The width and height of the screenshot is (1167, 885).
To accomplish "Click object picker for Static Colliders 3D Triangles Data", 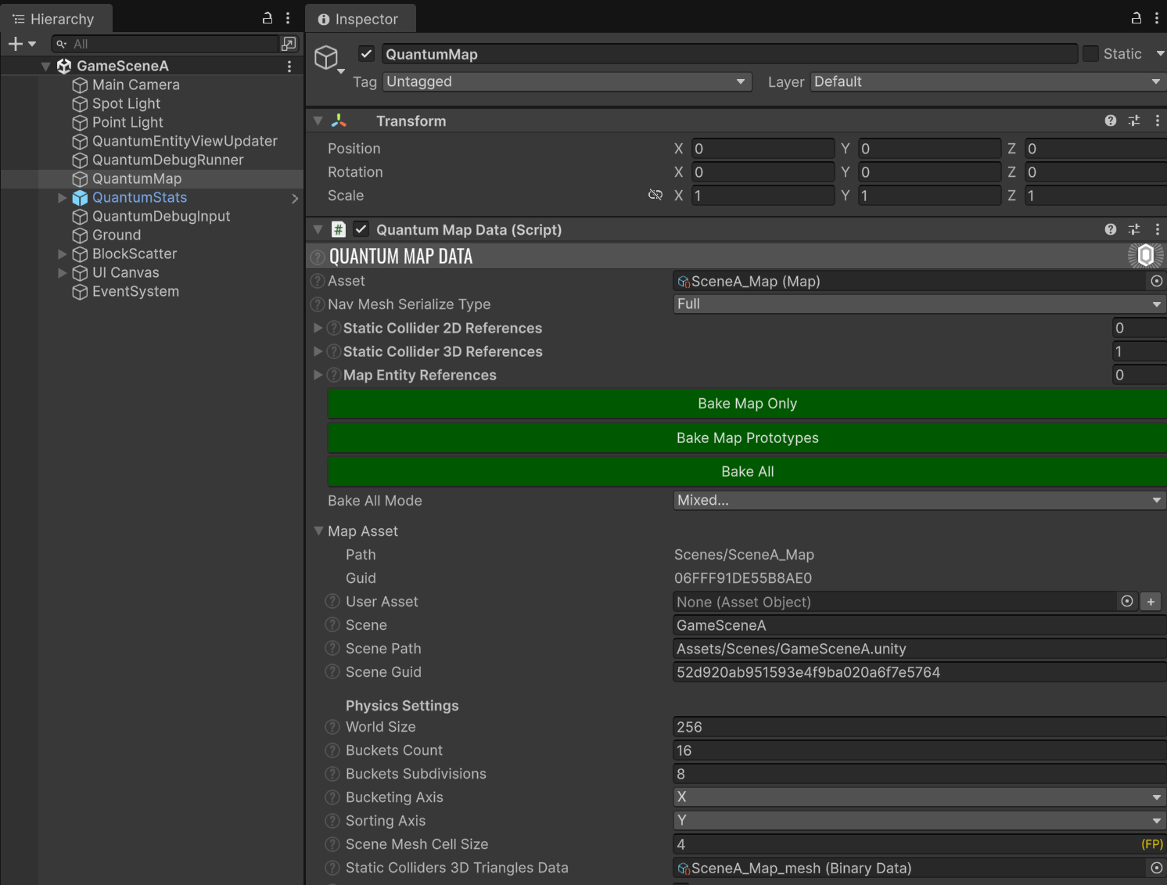I will (1157, 868).
